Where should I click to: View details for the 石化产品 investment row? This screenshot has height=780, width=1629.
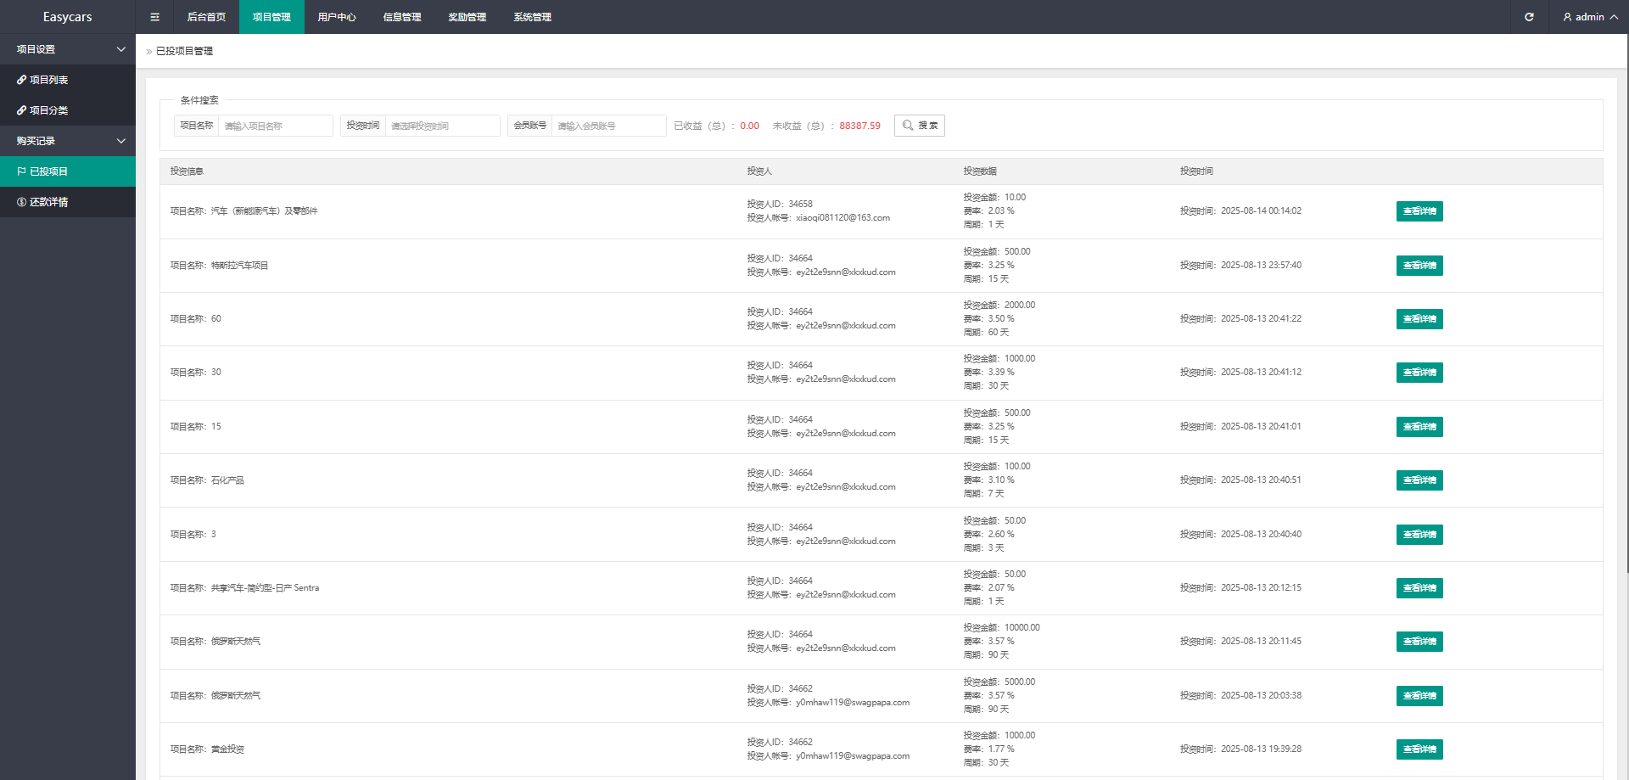tap(1419, 480)
